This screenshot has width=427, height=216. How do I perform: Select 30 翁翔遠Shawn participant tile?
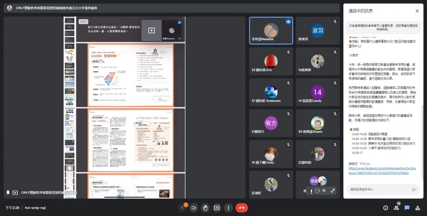318,123
